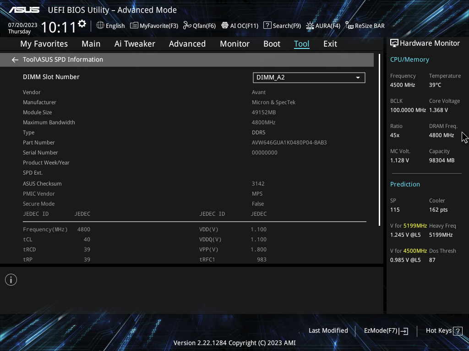This screenshot has height=351, width=469.
Task: Click the Qfan fan icon
Action: click(x=187, y=26)
